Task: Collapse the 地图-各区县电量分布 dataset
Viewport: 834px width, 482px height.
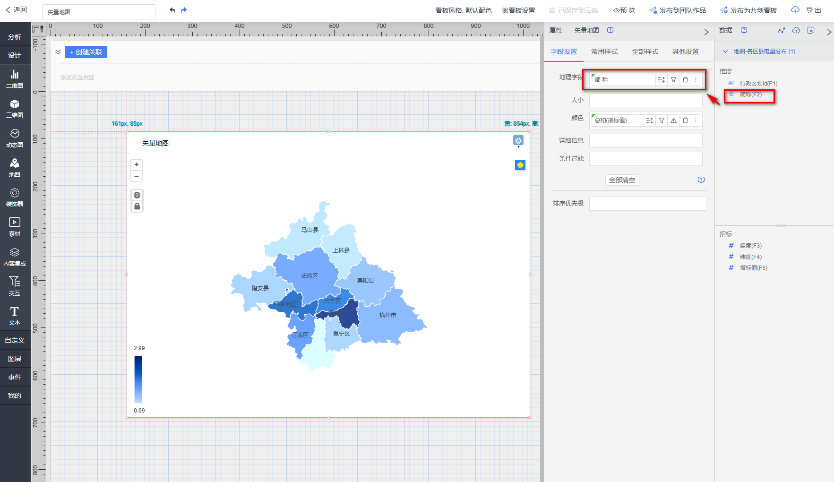Action: click(x=725, y=52)
